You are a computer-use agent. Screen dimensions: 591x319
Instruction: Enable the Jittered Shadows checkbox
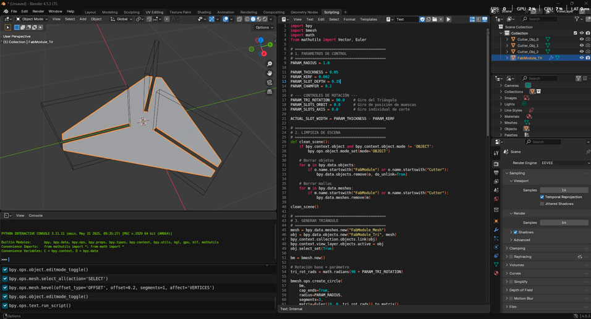542,203
